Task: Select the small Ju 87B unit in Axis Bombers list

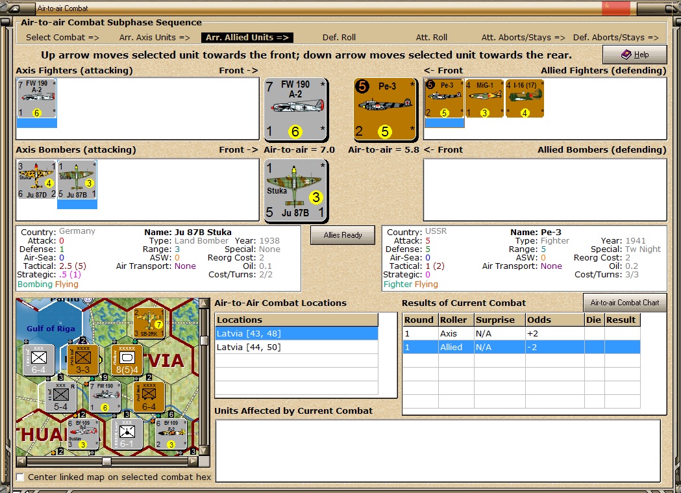Action: click(77, 180)
